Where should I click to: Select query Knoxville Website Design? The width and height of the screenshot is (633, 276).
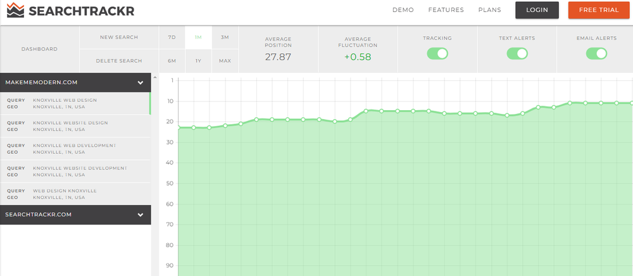point(75,127)
